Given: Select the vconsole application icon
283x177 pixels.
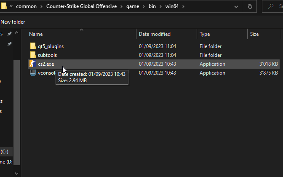Looking at the screenshot, I should [x=33, y=73].
